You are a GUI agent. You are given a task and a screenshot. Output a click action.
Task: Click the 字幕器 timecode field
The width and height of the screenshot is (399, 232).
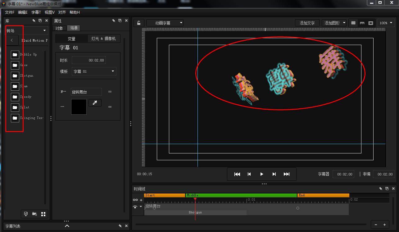tap(343, 174)
